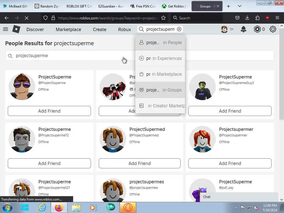
Task: Add Friend for @Projectsuperme72
Action: pos(49,163)
